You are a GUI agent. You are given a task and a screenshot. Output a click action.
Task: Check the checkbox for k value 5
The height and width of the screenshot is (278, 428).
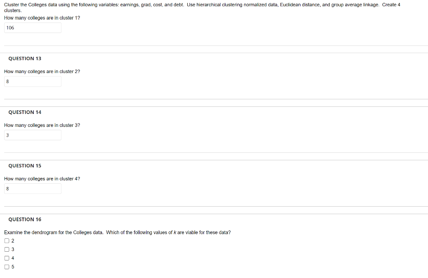click(x=7, y=267)
